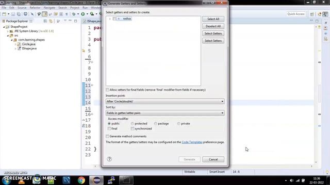
Task: Expand the Circle.java node
Action: pos(15,44)
